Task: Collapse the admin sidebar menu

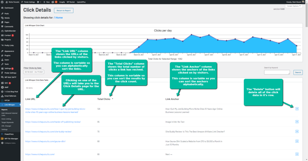Action: click(10, 143)
